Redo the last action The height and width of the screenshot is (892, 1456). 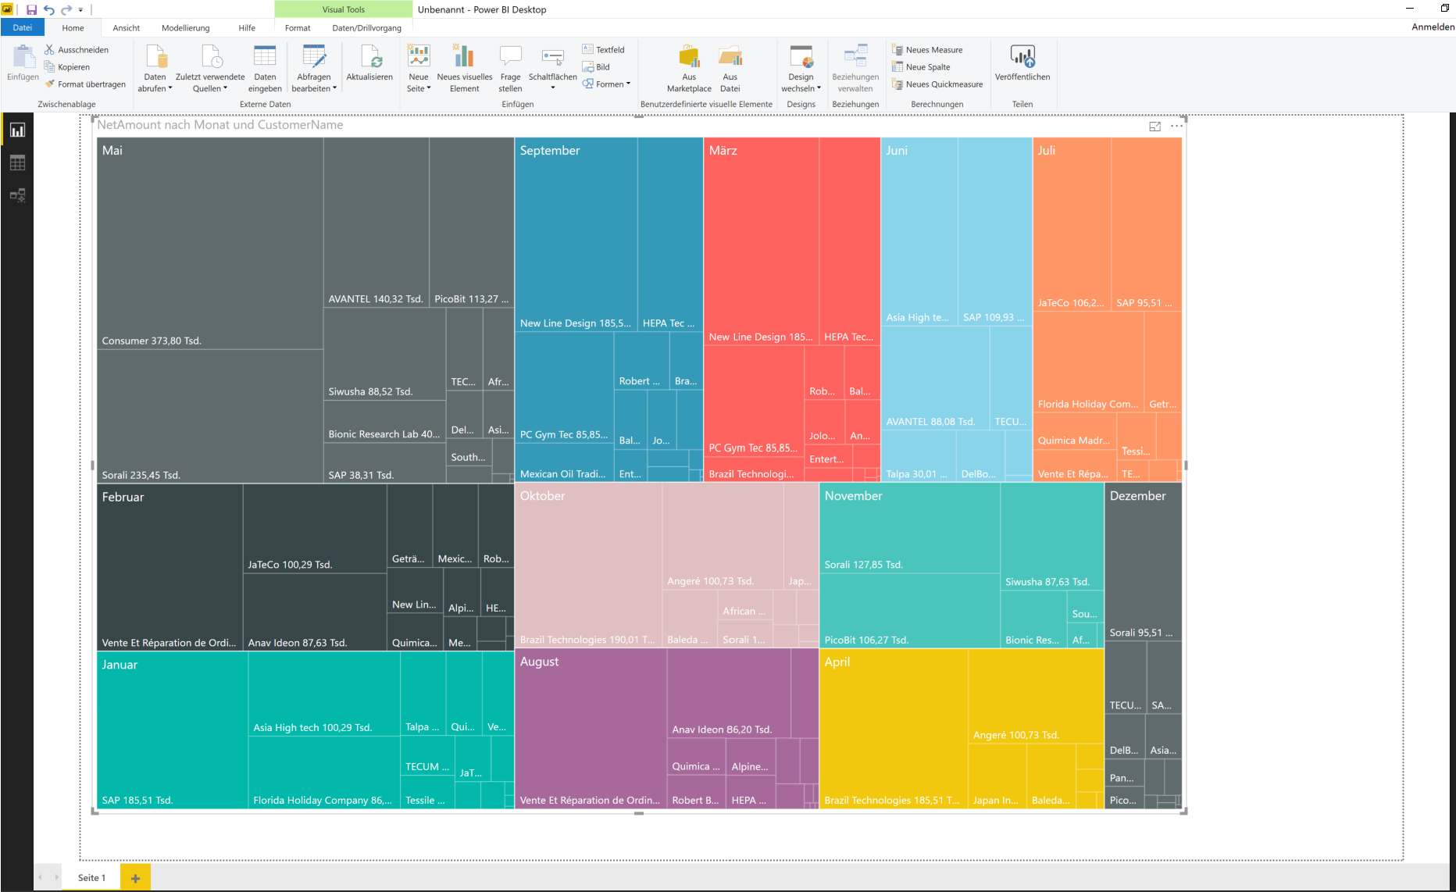66,10
